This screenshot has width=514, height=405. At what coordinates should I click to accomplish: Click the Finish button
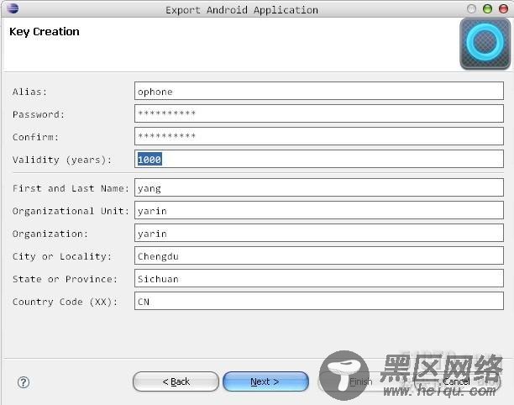360,381
